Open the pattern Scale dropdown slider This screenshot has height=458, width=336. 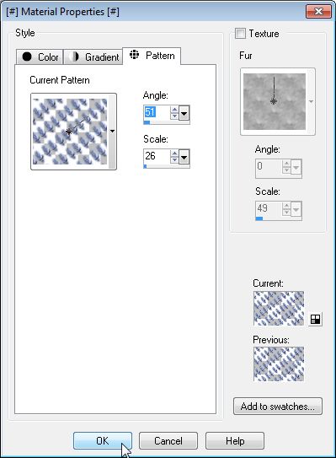coord(184,157)
